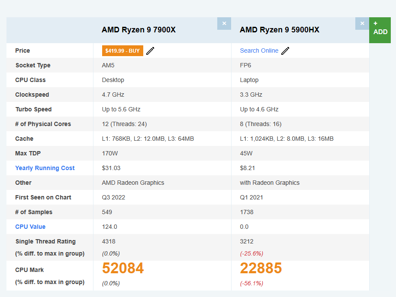
Task: Select the AMD Ryzen 9 7900X heading
Action: click(x=138, y=30)
